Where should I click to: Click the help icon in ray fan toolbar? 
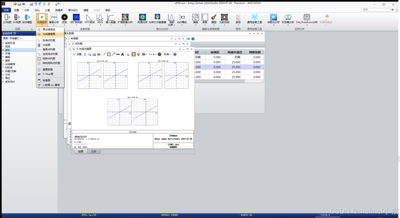(175, 54)
